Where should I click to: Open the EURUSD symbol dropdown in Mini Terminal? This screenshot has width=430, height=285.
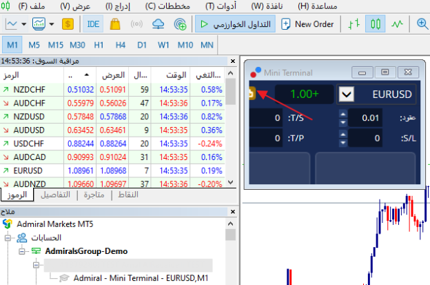(347, 94)
